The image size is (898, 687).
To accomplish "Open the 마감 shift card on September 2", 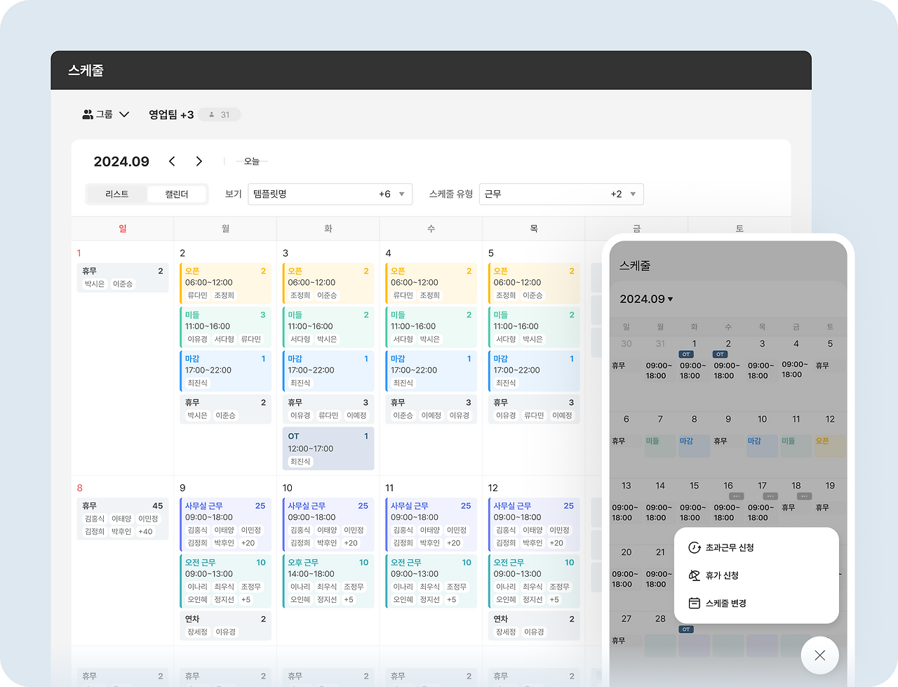I will point(225,371).
